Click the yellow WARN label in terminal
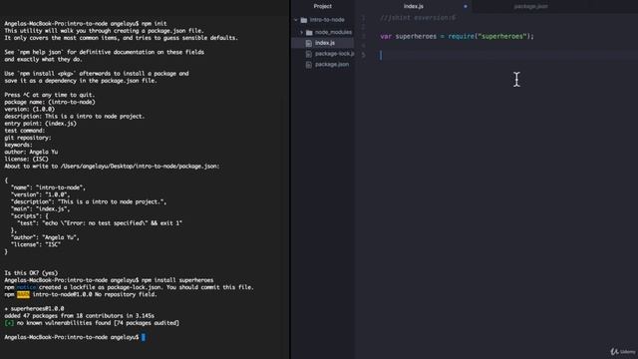Screen dimensions: 638x359 (x=23, y=294)
